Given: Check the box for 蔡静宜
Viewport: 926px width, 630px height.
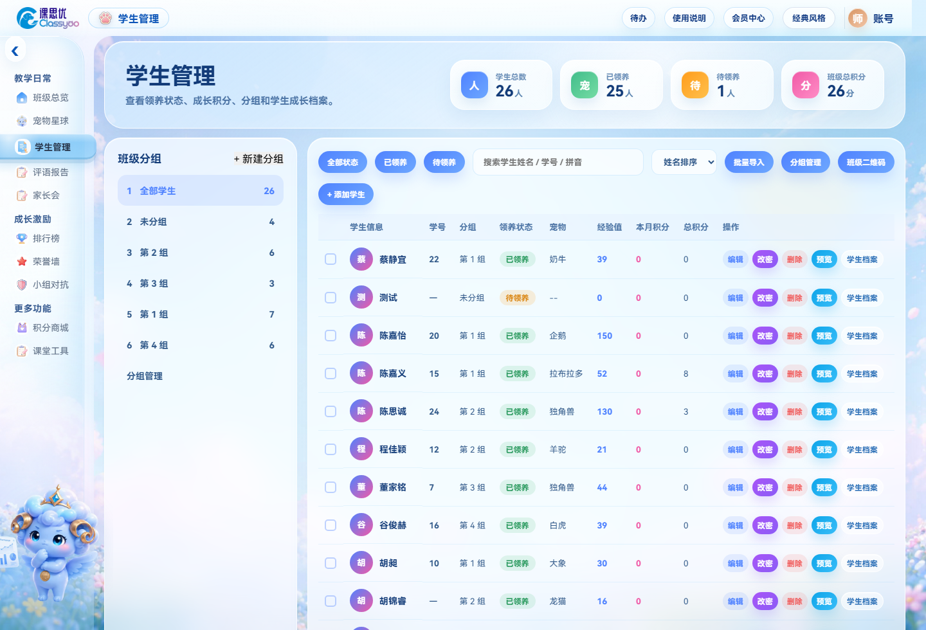Looking at the screenshot, I should pos(331,259).
